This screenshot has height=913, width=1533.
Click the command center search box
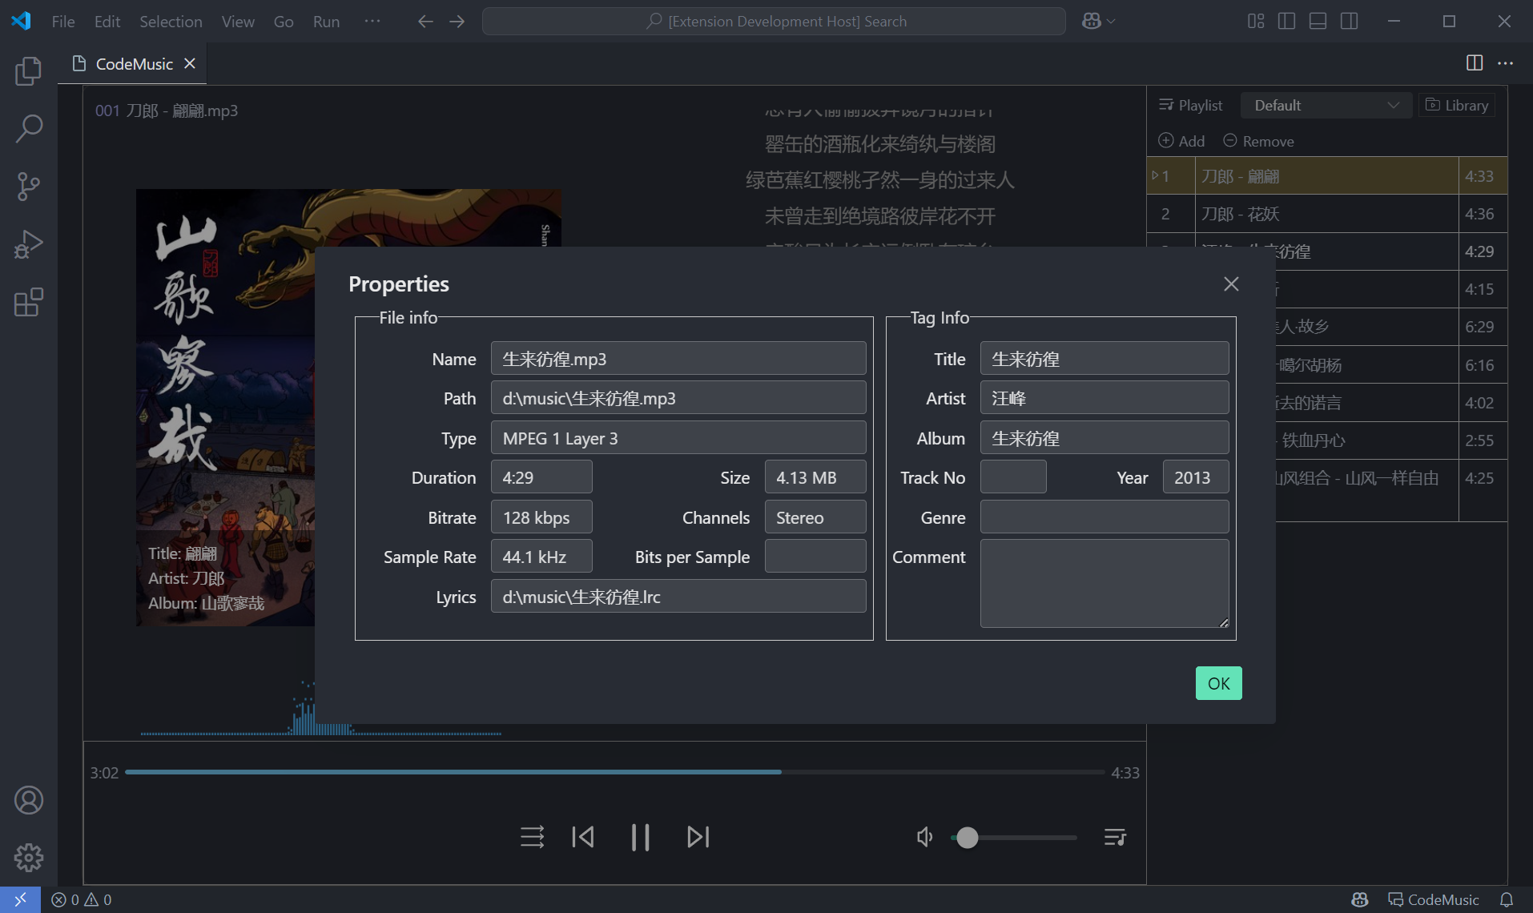tap(774, 22)
